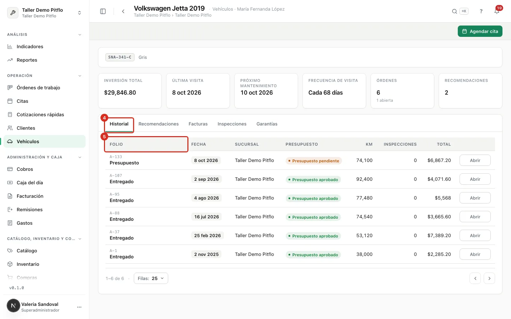Open Gastos in the sidebar
Image resolution: width=511 pixels, height=319 pixels.
[44, 223]
